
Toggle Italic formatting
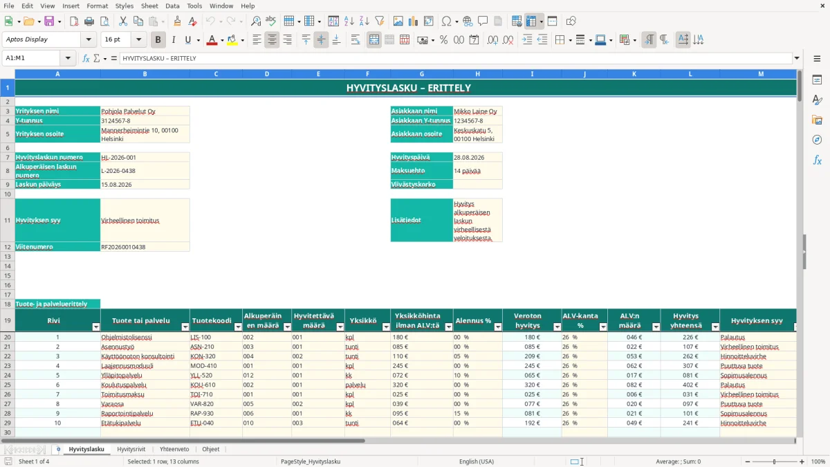(x=173, y=40)
